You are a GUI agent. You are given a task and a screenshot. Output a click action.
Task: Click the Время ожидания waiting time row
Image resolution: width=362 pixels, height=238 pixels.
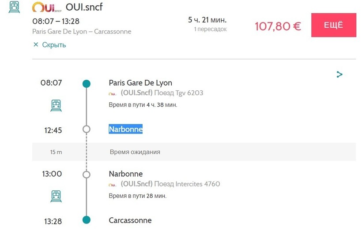[x=194, y=152]
